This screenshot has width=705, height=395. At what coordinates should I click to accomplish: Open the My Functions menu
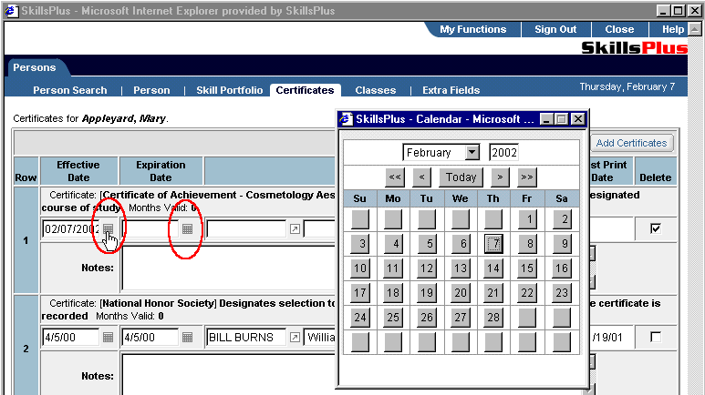[473, 30]
